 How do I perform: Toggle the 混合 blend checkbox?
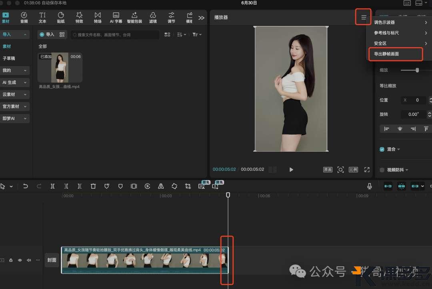pyautogui.click(x=382, y=149)
